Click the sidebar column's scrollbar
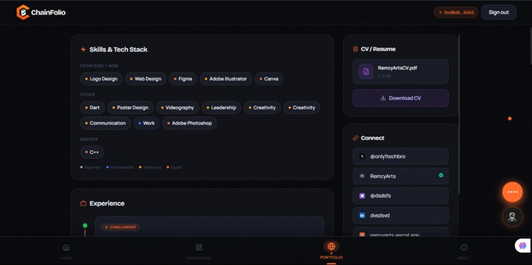Screen dimensions: 532x265 point(459,113)
